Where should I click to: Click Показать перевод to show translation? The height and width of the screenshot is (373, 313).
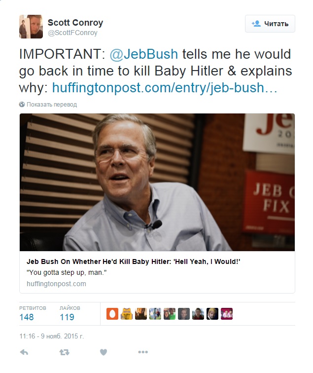[52, 105]
